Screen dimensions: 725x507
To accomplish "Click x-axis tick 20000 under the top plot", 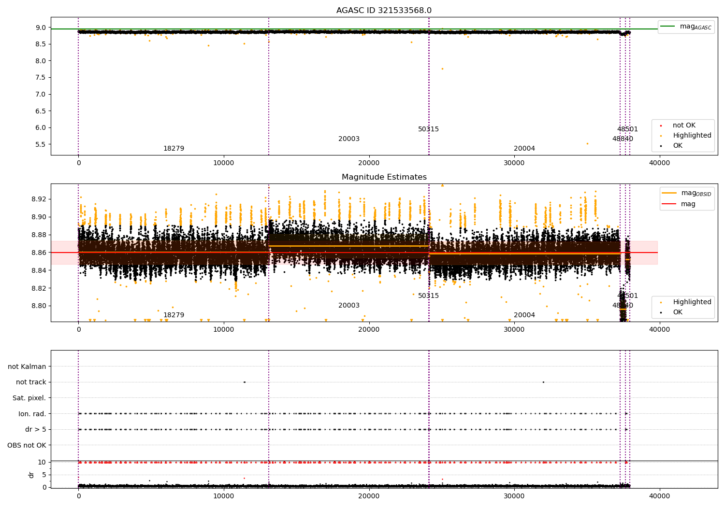I will point(369,163).
